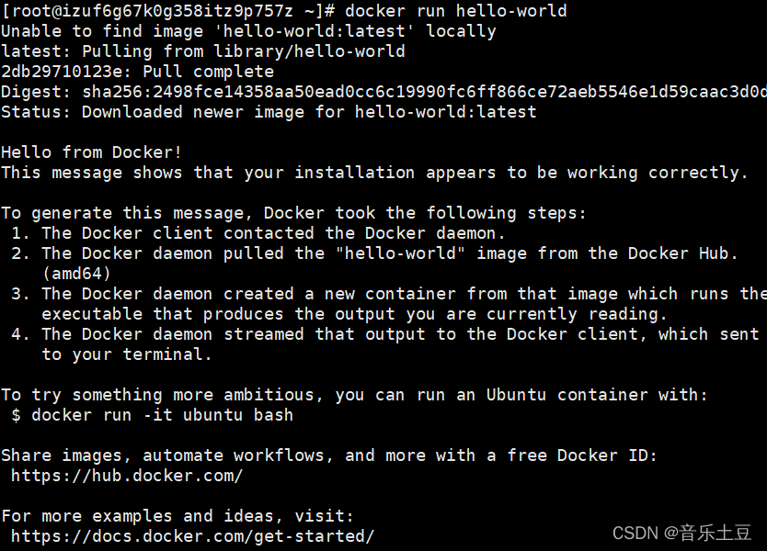The height and width of the screenshot is (551, 767).
Task: Click the 'Share images, automate workflows' line
Action: pyautogui.click(x=329, y=455)
